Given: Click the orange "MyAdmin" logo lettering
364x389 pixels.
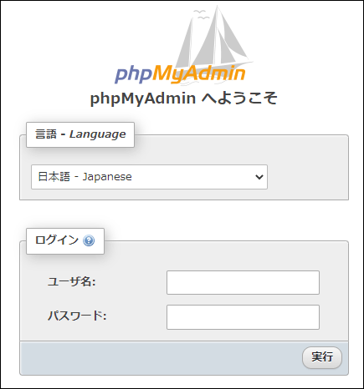Looking at the screenshot, I should pos(199,73).
